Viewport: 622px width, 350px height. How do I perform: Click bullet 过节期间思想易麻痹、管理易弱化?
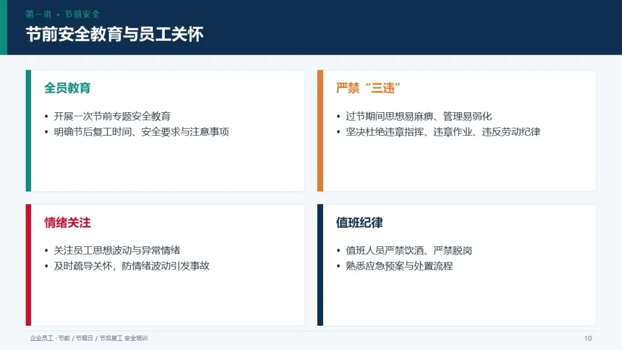(x=419, y=116)
